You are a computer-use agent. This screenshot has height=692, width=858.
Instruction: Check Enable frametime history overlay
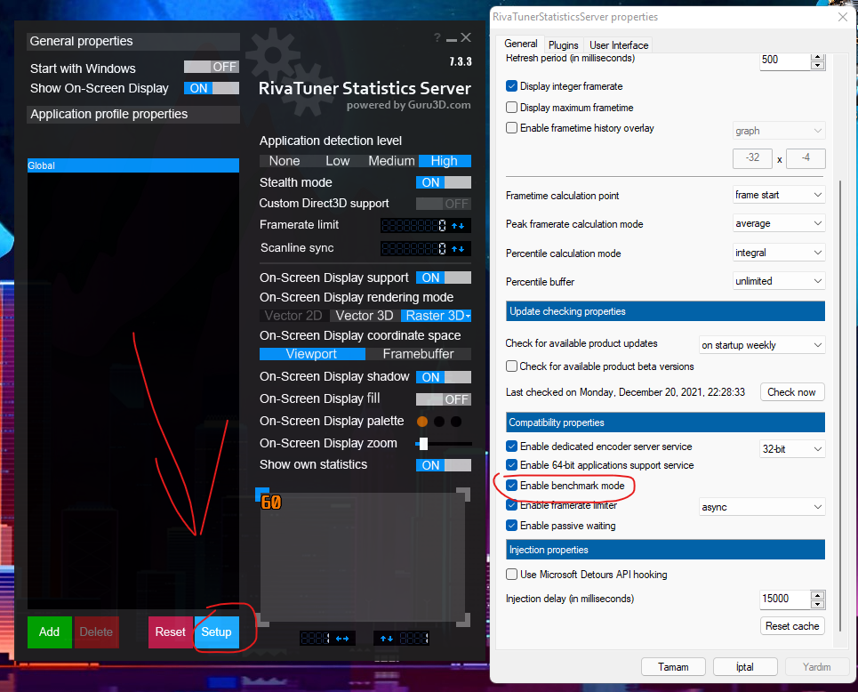(511, 127)
